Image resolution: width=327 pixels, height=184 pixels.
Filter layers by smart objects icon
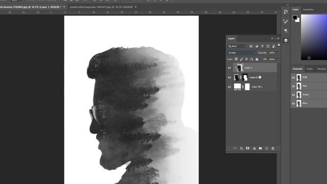[x=274, y=46]
